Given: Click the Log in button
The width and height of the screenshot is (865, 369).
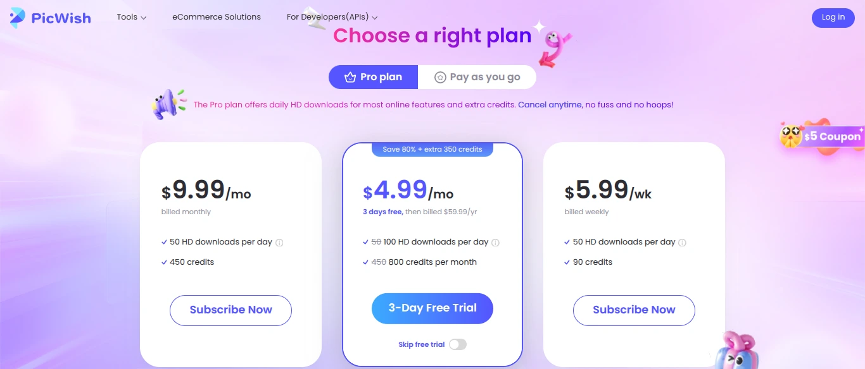Looking at the screenshot, I should [x=833, y=18].
